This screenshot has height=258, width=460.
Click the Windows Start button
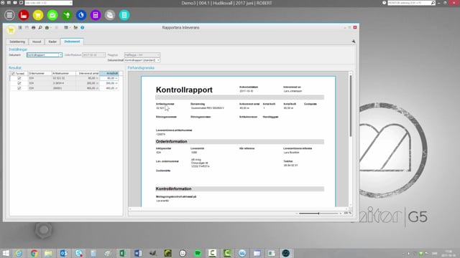[x=6, y=253]
